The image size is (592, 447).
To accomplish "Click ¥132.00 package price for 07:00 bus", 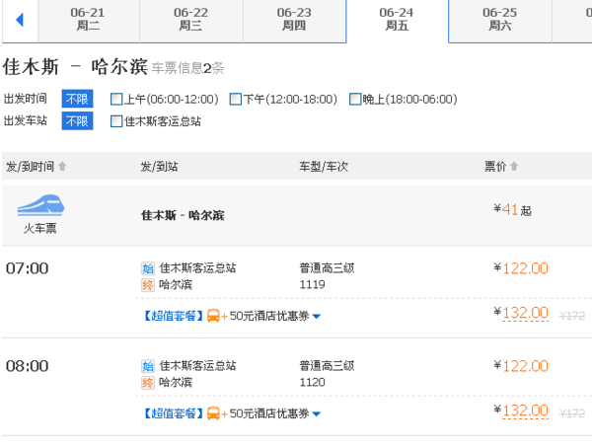I will click(x=521, y=314).
